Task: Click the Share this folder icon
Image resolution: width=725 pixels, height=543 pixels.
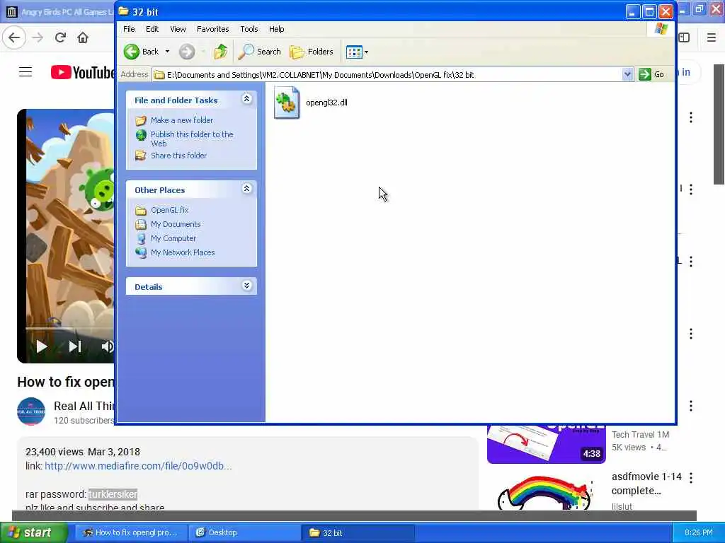Action: pos(141,156)
